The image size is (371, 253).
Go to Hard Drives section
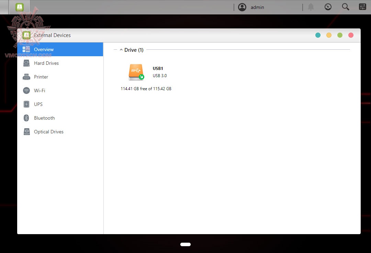(60, 63)
